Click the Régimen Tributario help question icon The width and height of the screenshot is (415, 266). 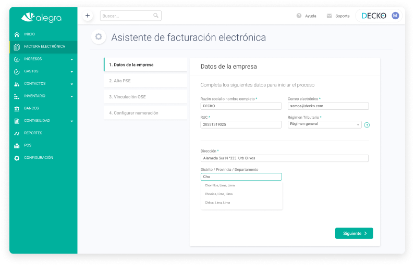pos(367,125)
